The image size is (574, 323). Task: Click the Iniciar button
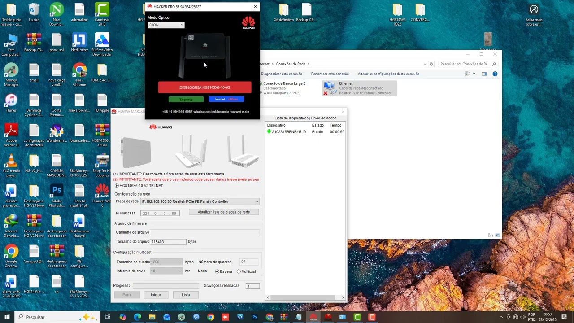coord(156,295)
